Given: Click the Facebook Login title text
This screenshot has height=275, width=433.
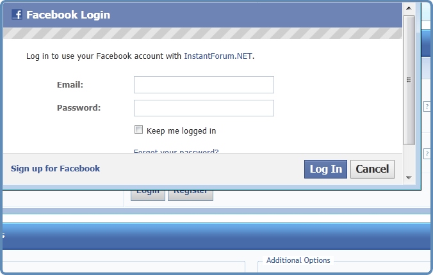Looking at the screenshot, I should tap(68, 15).
